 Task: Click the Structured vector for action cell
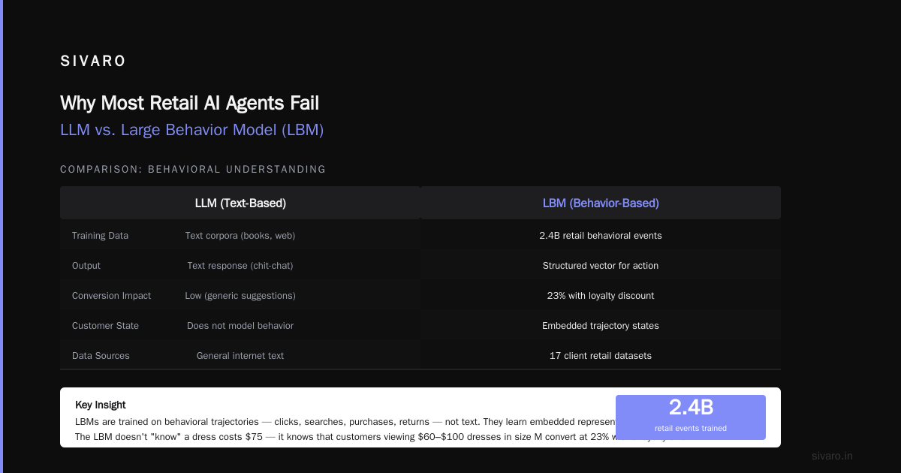pyautogui.click(x=601, y=266)
